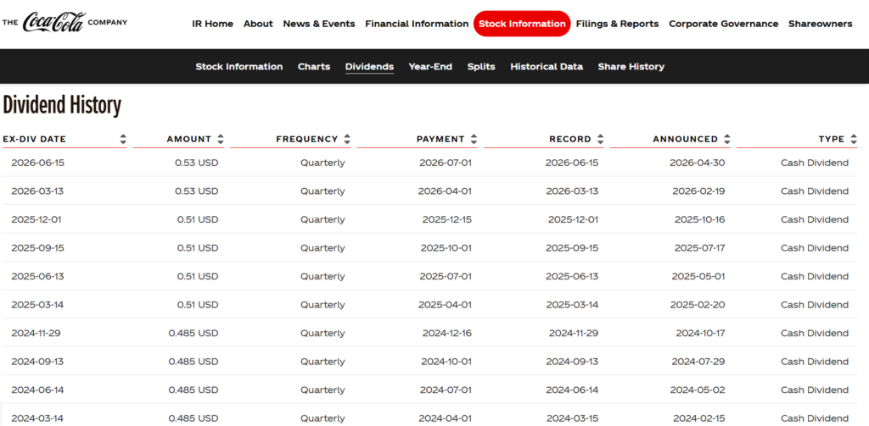Click the RECORD column header

tap(570, 140)
